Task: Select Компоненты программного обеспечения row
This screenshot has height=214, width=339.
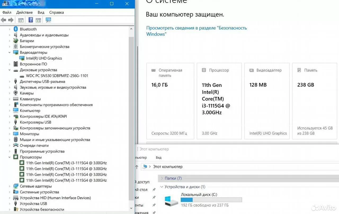Action: 56,105
